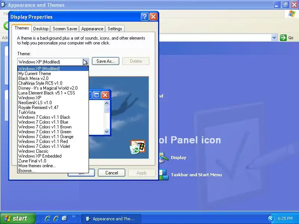Viewport: 299px width, 224px height.
Task: Select NeoGeniX LS v1.0 theme
Action: 53,103
